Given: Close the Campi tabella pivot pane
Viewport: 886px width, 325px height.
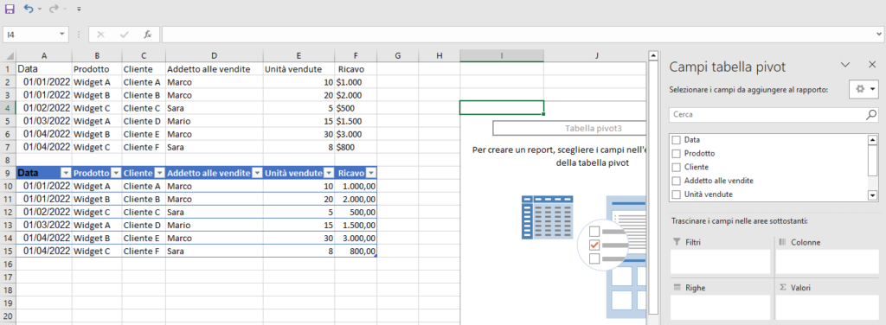Looking at the screenshot, I should (x=872, y=64).
